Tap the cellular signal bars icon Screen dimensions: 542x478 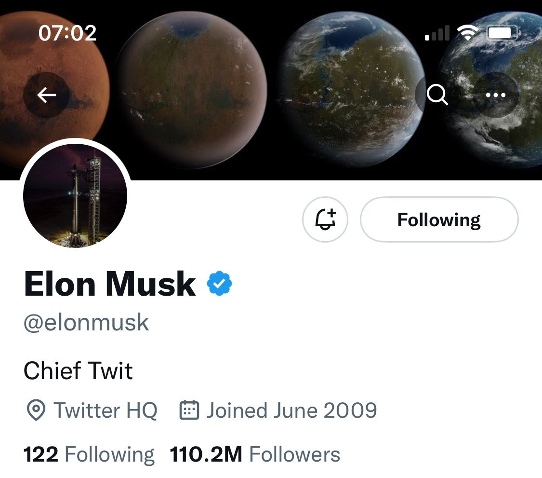[x=437, y=33]
